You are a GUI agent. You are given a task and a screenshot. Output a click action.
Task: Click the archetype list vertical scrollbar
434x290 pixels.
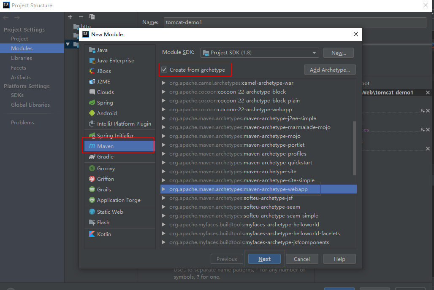355,148
